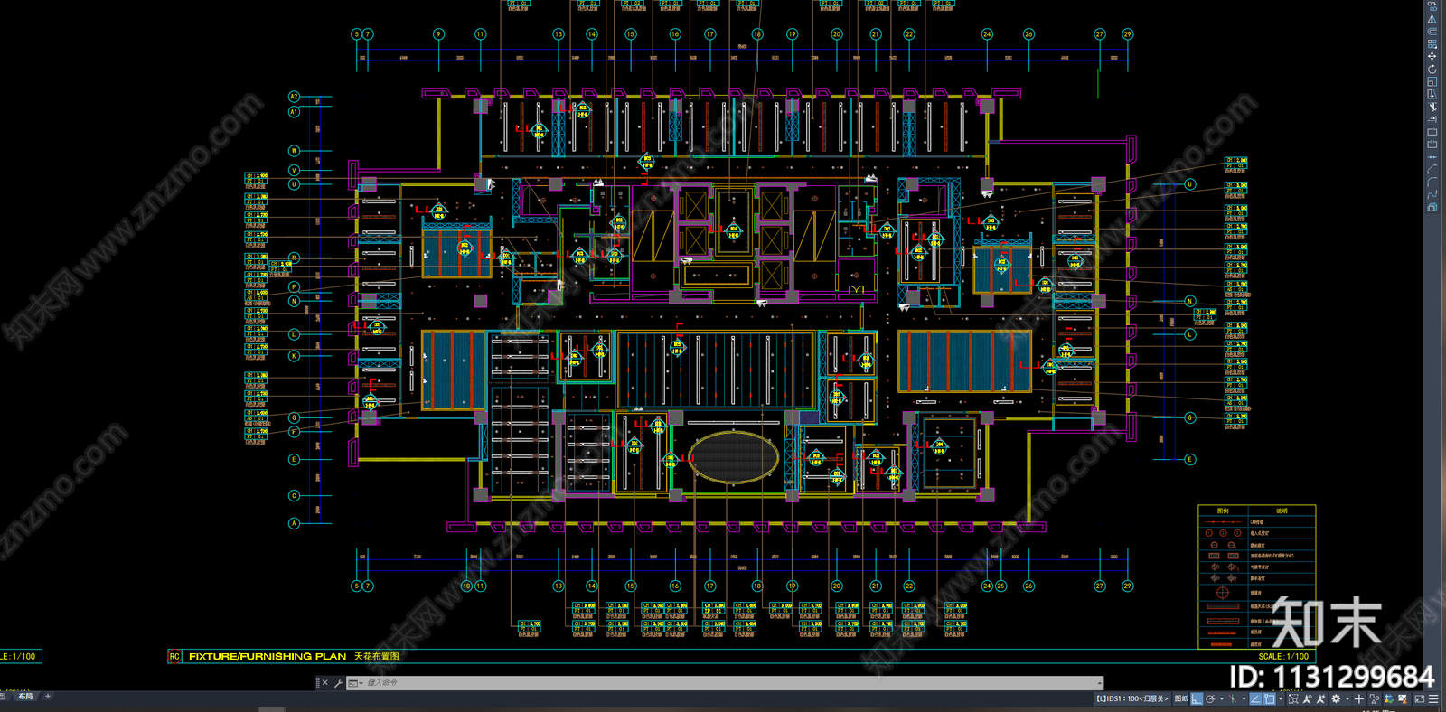Select the Extend tool in the right toolbar
This screenshot has width=1446, height=712.
pyautogui.click(x=1432, y=119)
